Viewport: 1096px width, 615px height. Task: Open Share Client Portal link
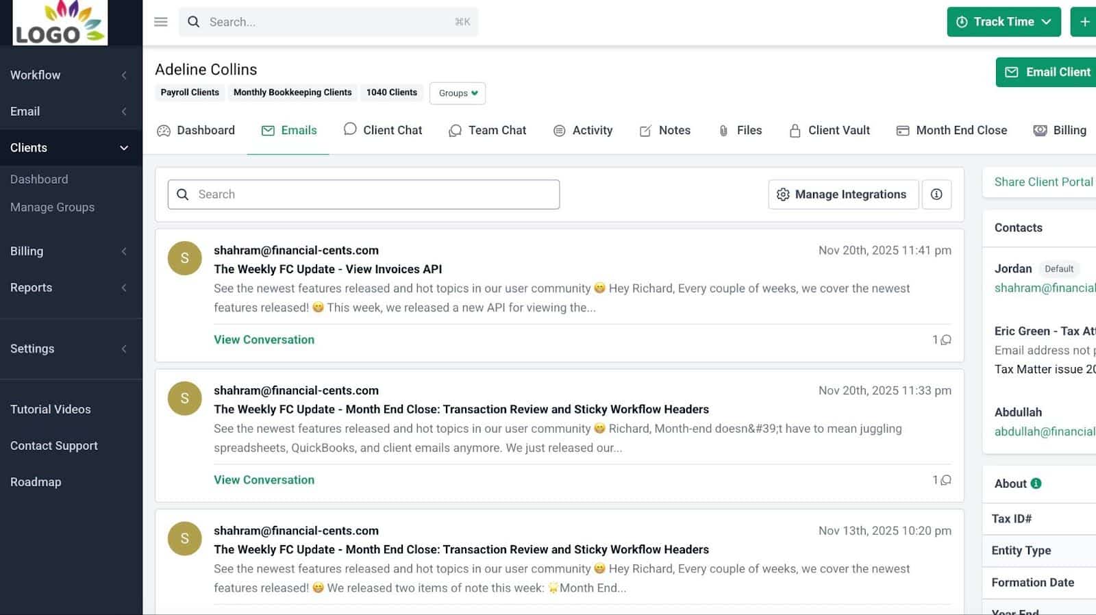1044,182
